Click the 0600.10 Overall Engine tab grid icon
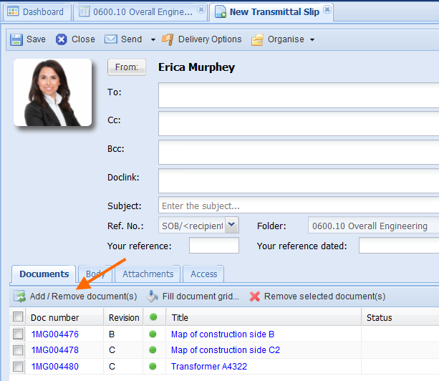The width and height of the screenshot is (439, 381). tap(84, 11)
